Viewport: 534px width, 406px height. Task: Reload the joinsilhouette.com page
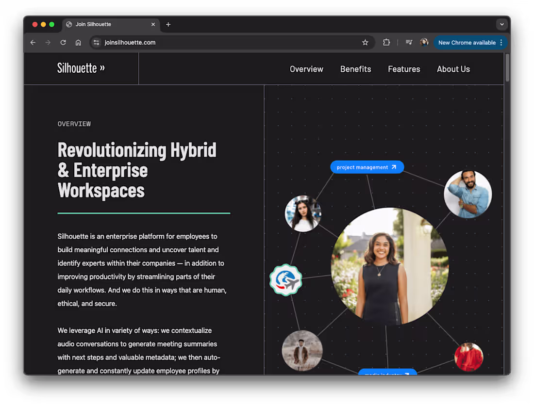pyautogui.click(x=63, y=42)
